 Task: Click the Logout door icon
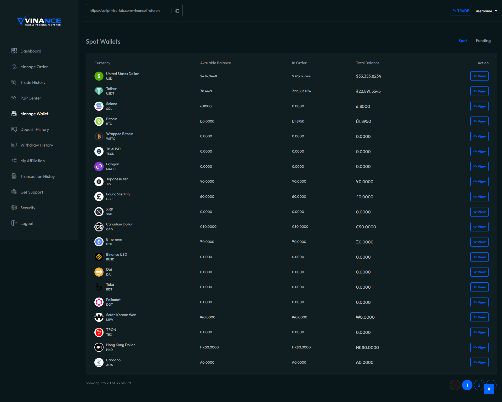pyautogui.click(x=14, y=223)
